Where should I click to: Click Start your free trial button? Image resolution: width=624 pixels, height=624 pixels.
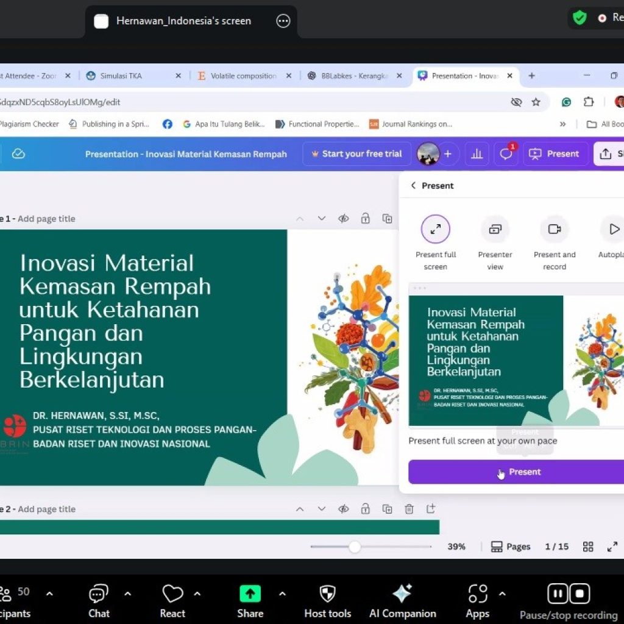[x=356, y=154]
